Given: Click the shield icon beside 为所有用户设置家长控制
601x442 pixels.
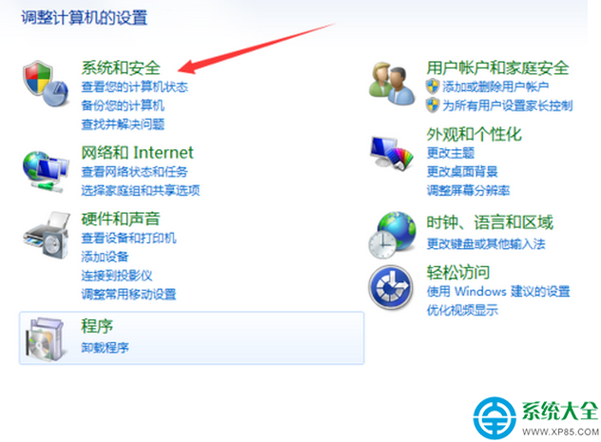Looking at the screenshot, I should [433, 105].
